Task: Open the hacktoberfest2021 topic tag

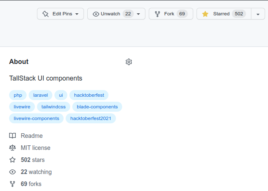Action: 91,118
